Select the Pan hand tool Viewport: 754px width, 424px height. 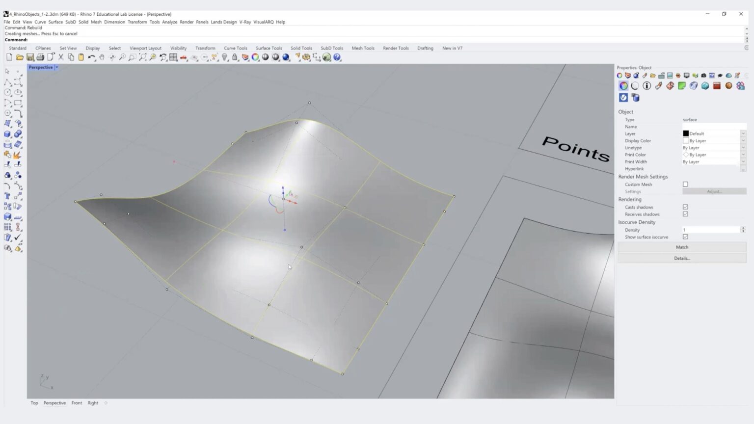tap(102, 57)
